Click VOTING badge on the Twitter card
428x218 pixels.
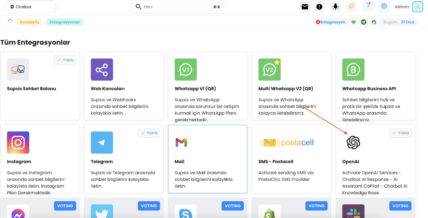pos(149,206)
